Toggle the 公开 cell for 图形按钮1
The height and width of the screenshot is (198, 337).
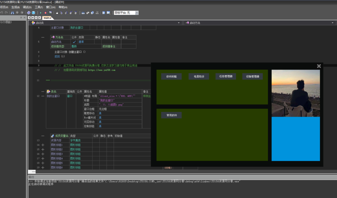(95, 145)
